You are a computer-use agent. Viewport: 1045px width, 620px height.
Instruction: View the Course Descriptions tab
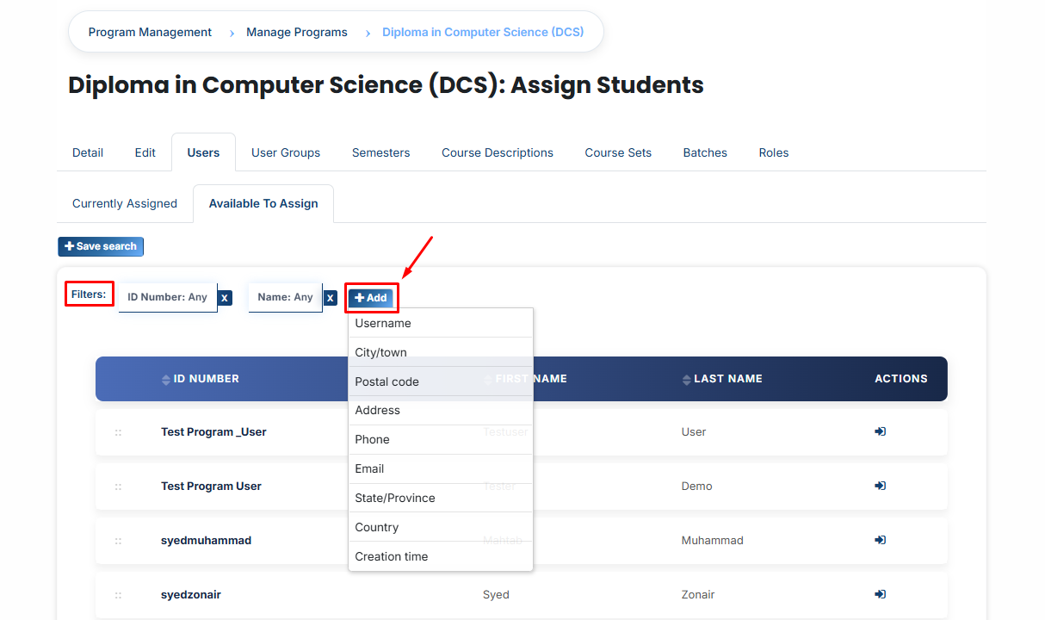coord(498,152)
